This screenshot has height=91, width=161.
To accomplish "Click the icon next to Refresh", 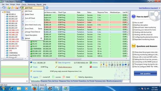I will point(23,38).
